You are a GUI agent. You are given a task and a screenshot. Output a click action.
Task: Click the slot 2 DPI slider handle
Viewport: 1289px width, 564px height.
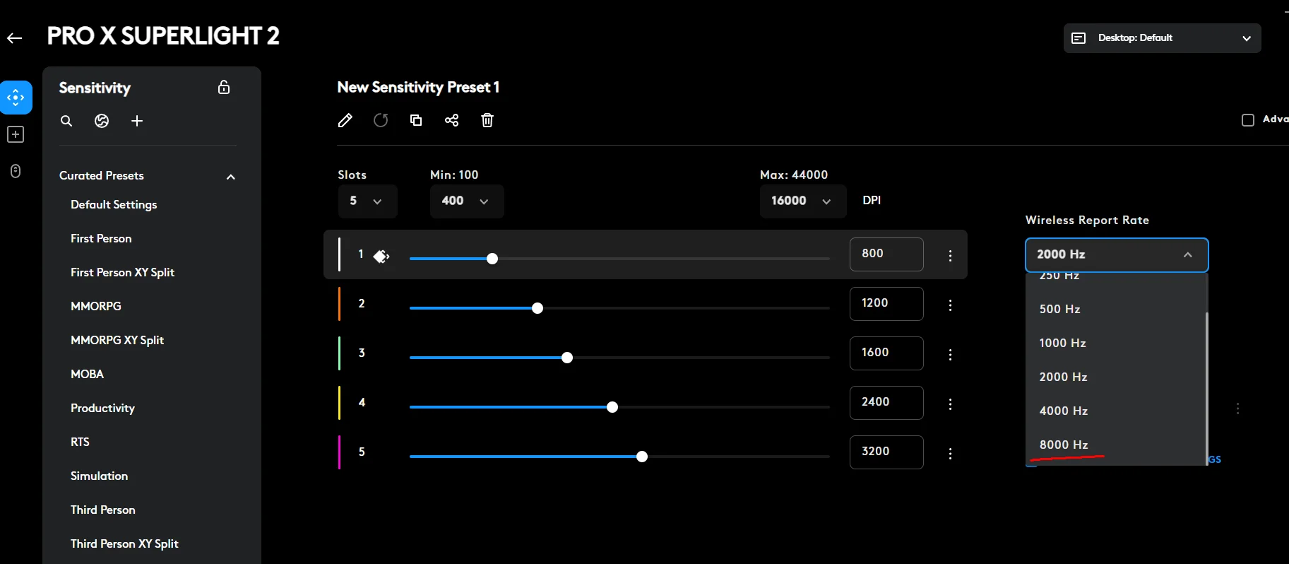(537, 308)
